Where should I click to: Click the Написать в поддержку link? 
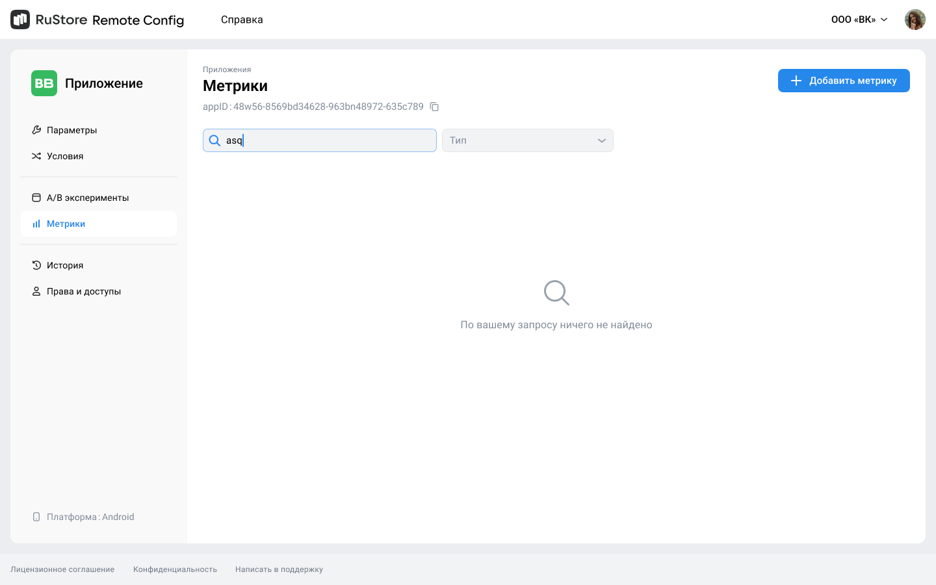279,569
